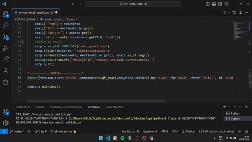The width and height of the screenshot is (252, 142).
Task: Toggle the secondary side bar
Action: pyautogui.click(x=220, y=4)
